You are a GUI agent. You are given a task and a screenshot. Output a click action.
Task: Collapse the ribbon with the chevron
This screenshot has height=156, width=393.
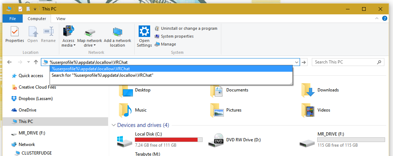(377, 18)
